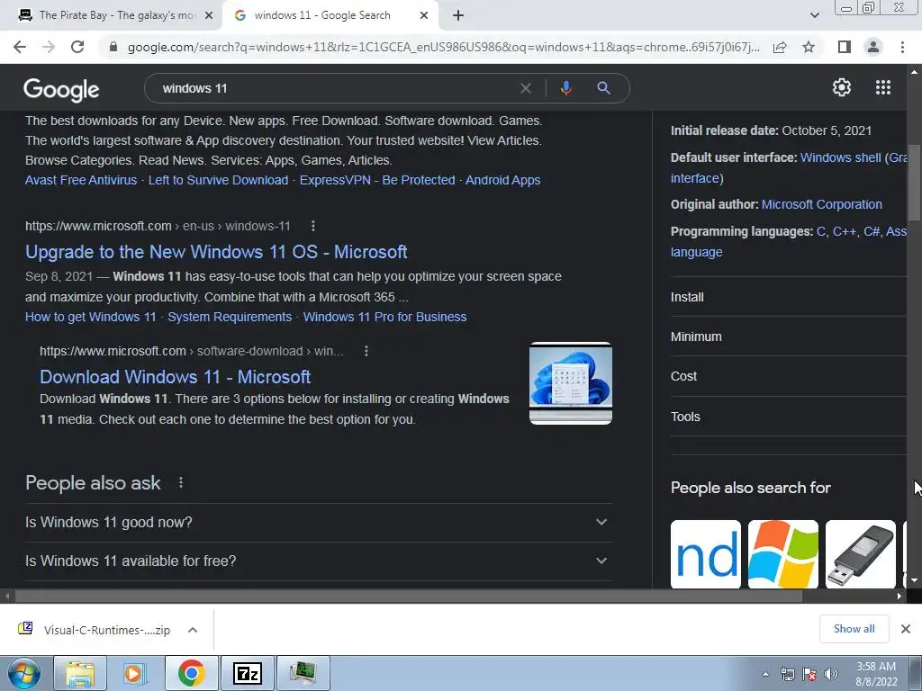Open the Chrome profile avatar

[873, 47]
